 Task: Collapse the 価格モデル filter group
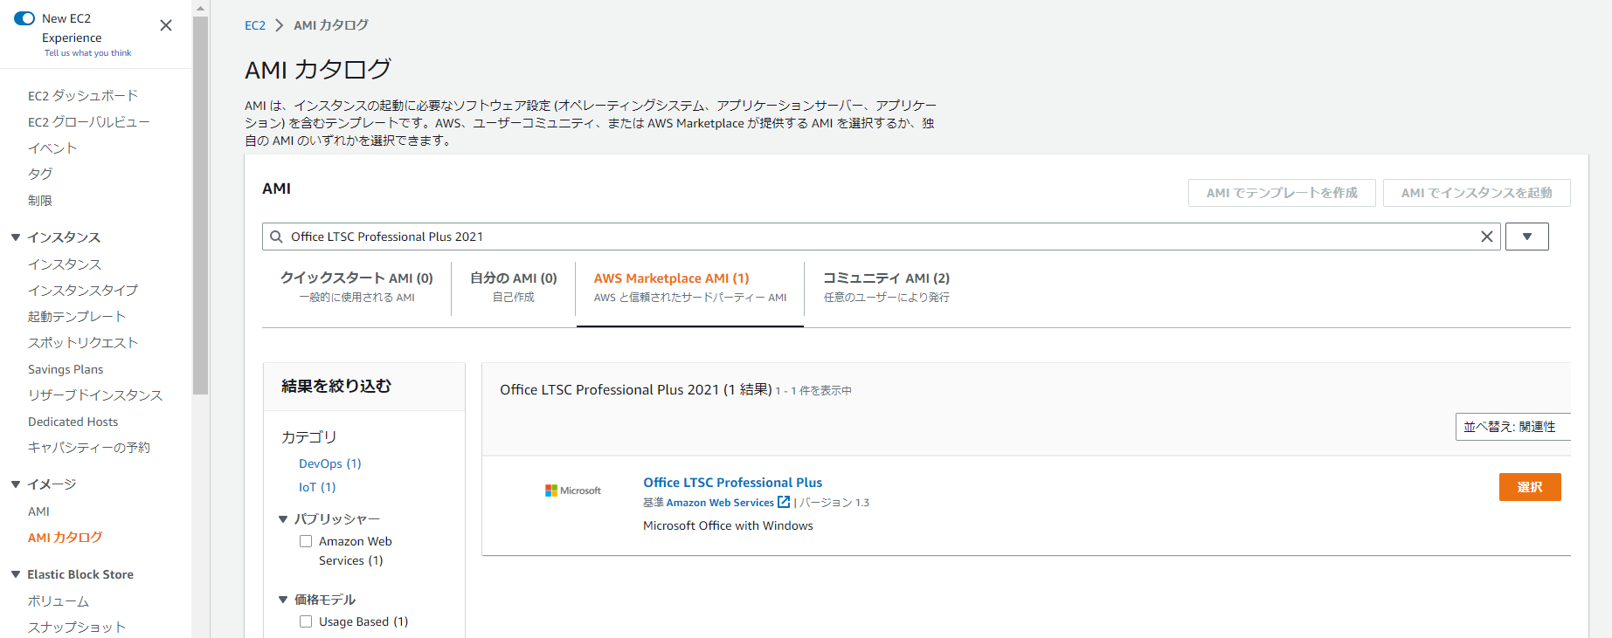point(283,600)
